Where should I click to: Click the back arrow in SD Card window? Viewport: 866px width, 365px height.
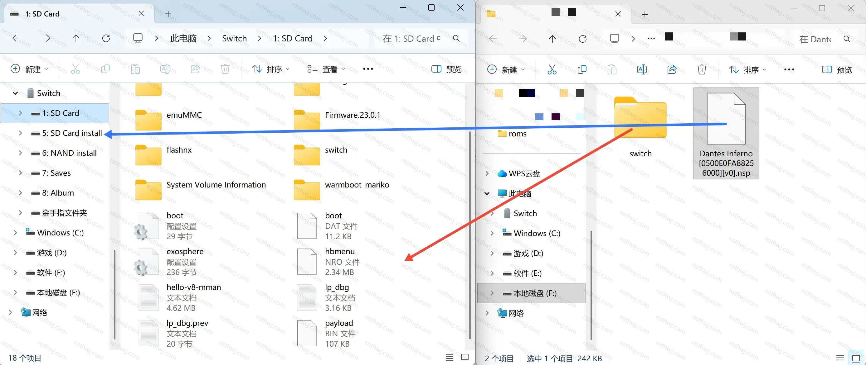16,38
